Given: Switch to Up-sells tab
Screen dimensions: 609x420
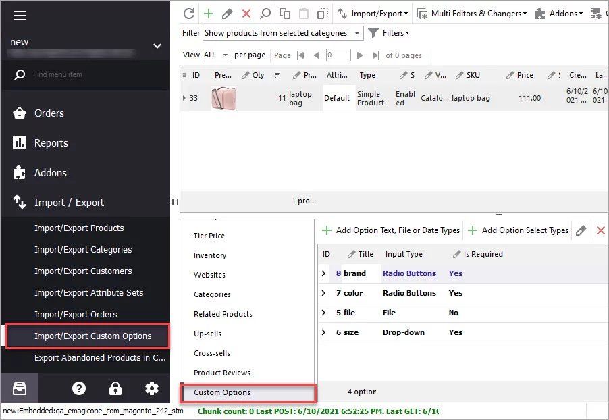Looking at the screenshot, I should coord(207,334).
